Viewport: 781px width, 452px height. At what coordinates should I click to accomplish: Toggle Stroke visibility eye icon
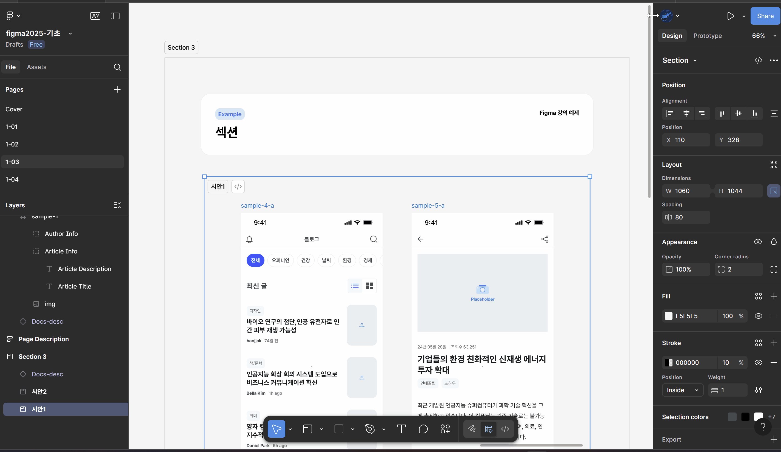758,363
